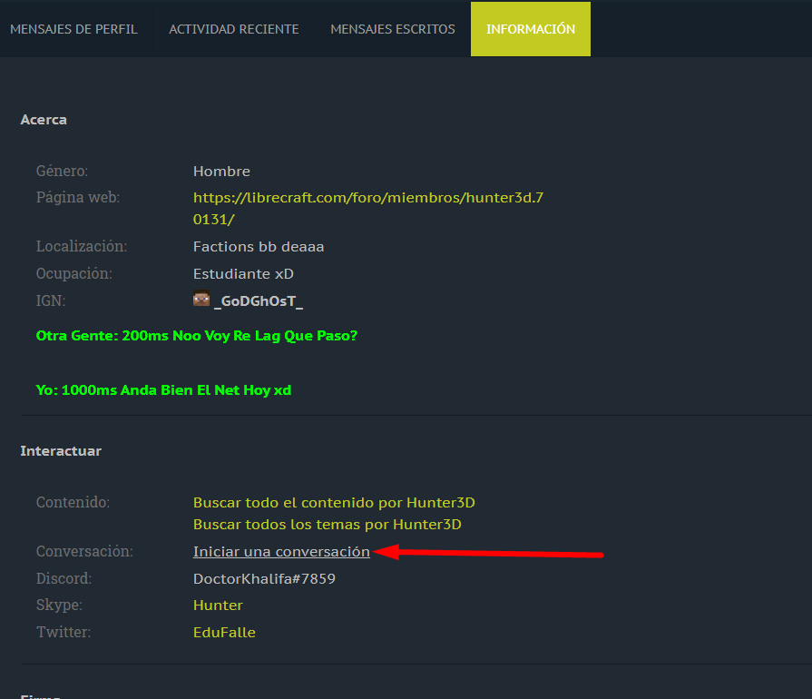Open the Mensajes Escritos tab
812x699 pixels.
point(393,29)
